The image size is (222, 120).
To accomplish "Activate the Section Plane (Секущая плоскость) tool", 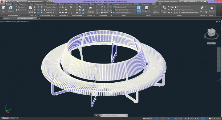I will (x=91, y=10).
